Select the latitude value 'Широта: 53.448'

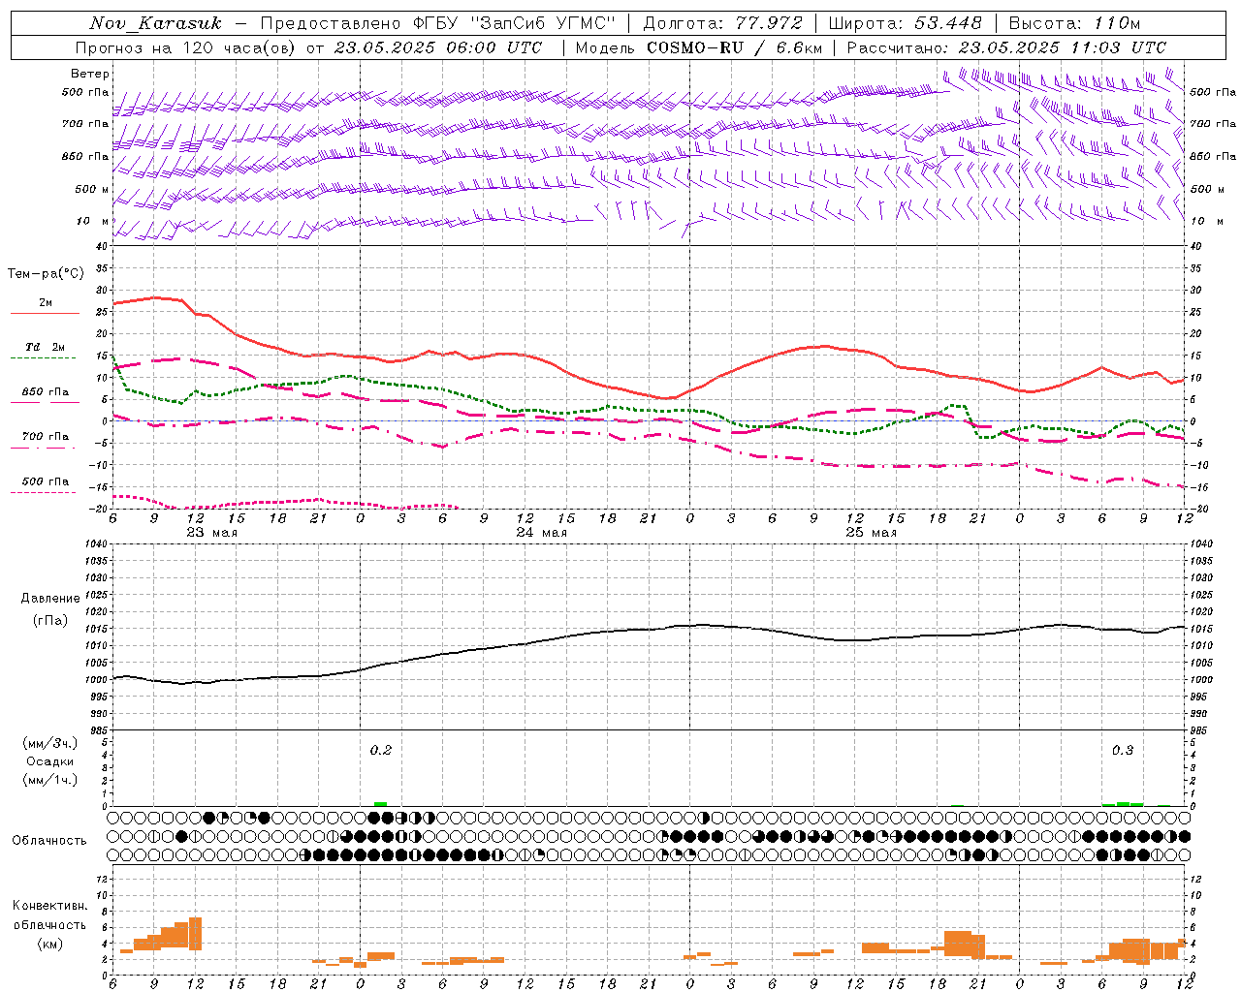pos(905,23)
